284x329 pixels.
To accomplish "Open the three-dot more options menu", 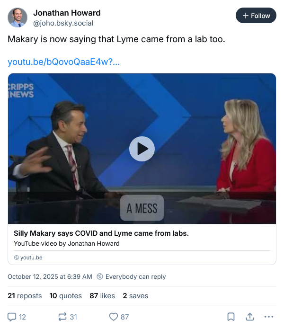I will point(269,317).
